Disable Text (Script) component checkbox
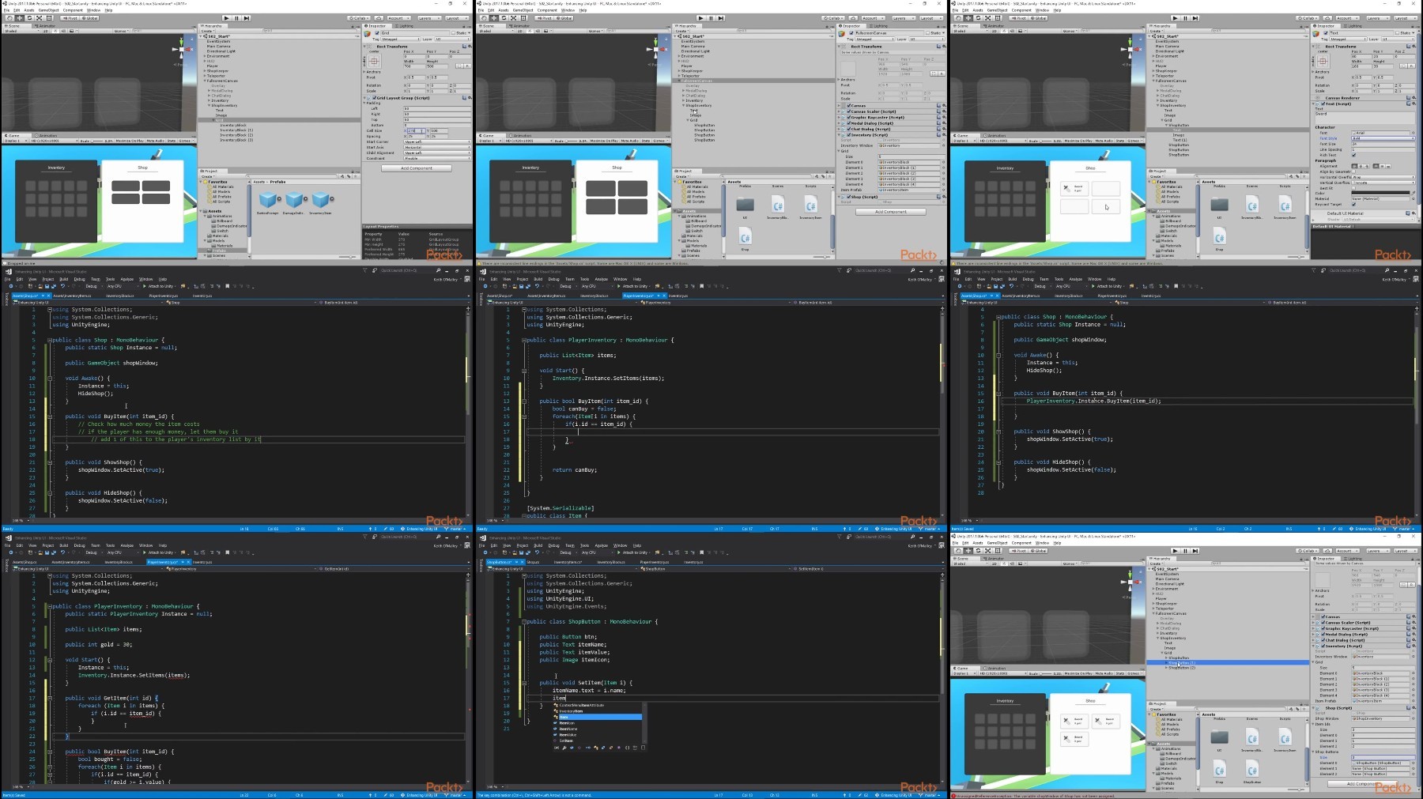This screenshot has width=1423, height=799. click(x=1323, y=104)
